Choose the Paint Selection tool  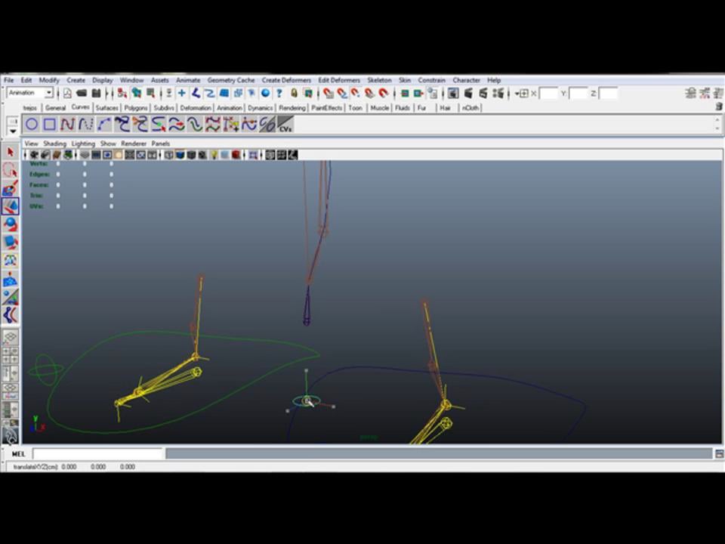[10, 188]
